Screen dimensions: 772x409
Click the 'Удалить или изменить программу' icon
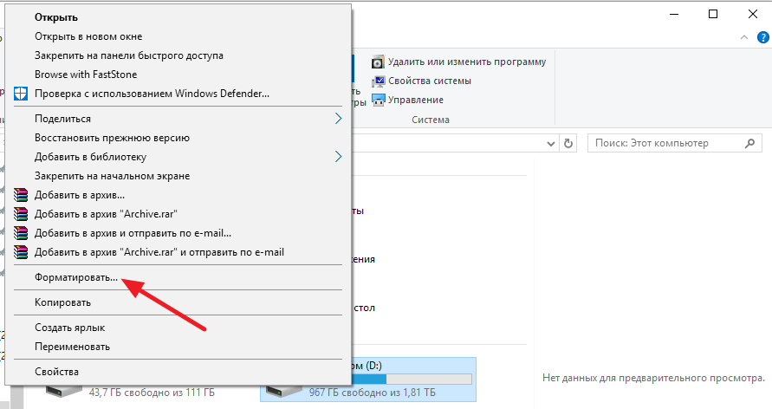point(378,62)
